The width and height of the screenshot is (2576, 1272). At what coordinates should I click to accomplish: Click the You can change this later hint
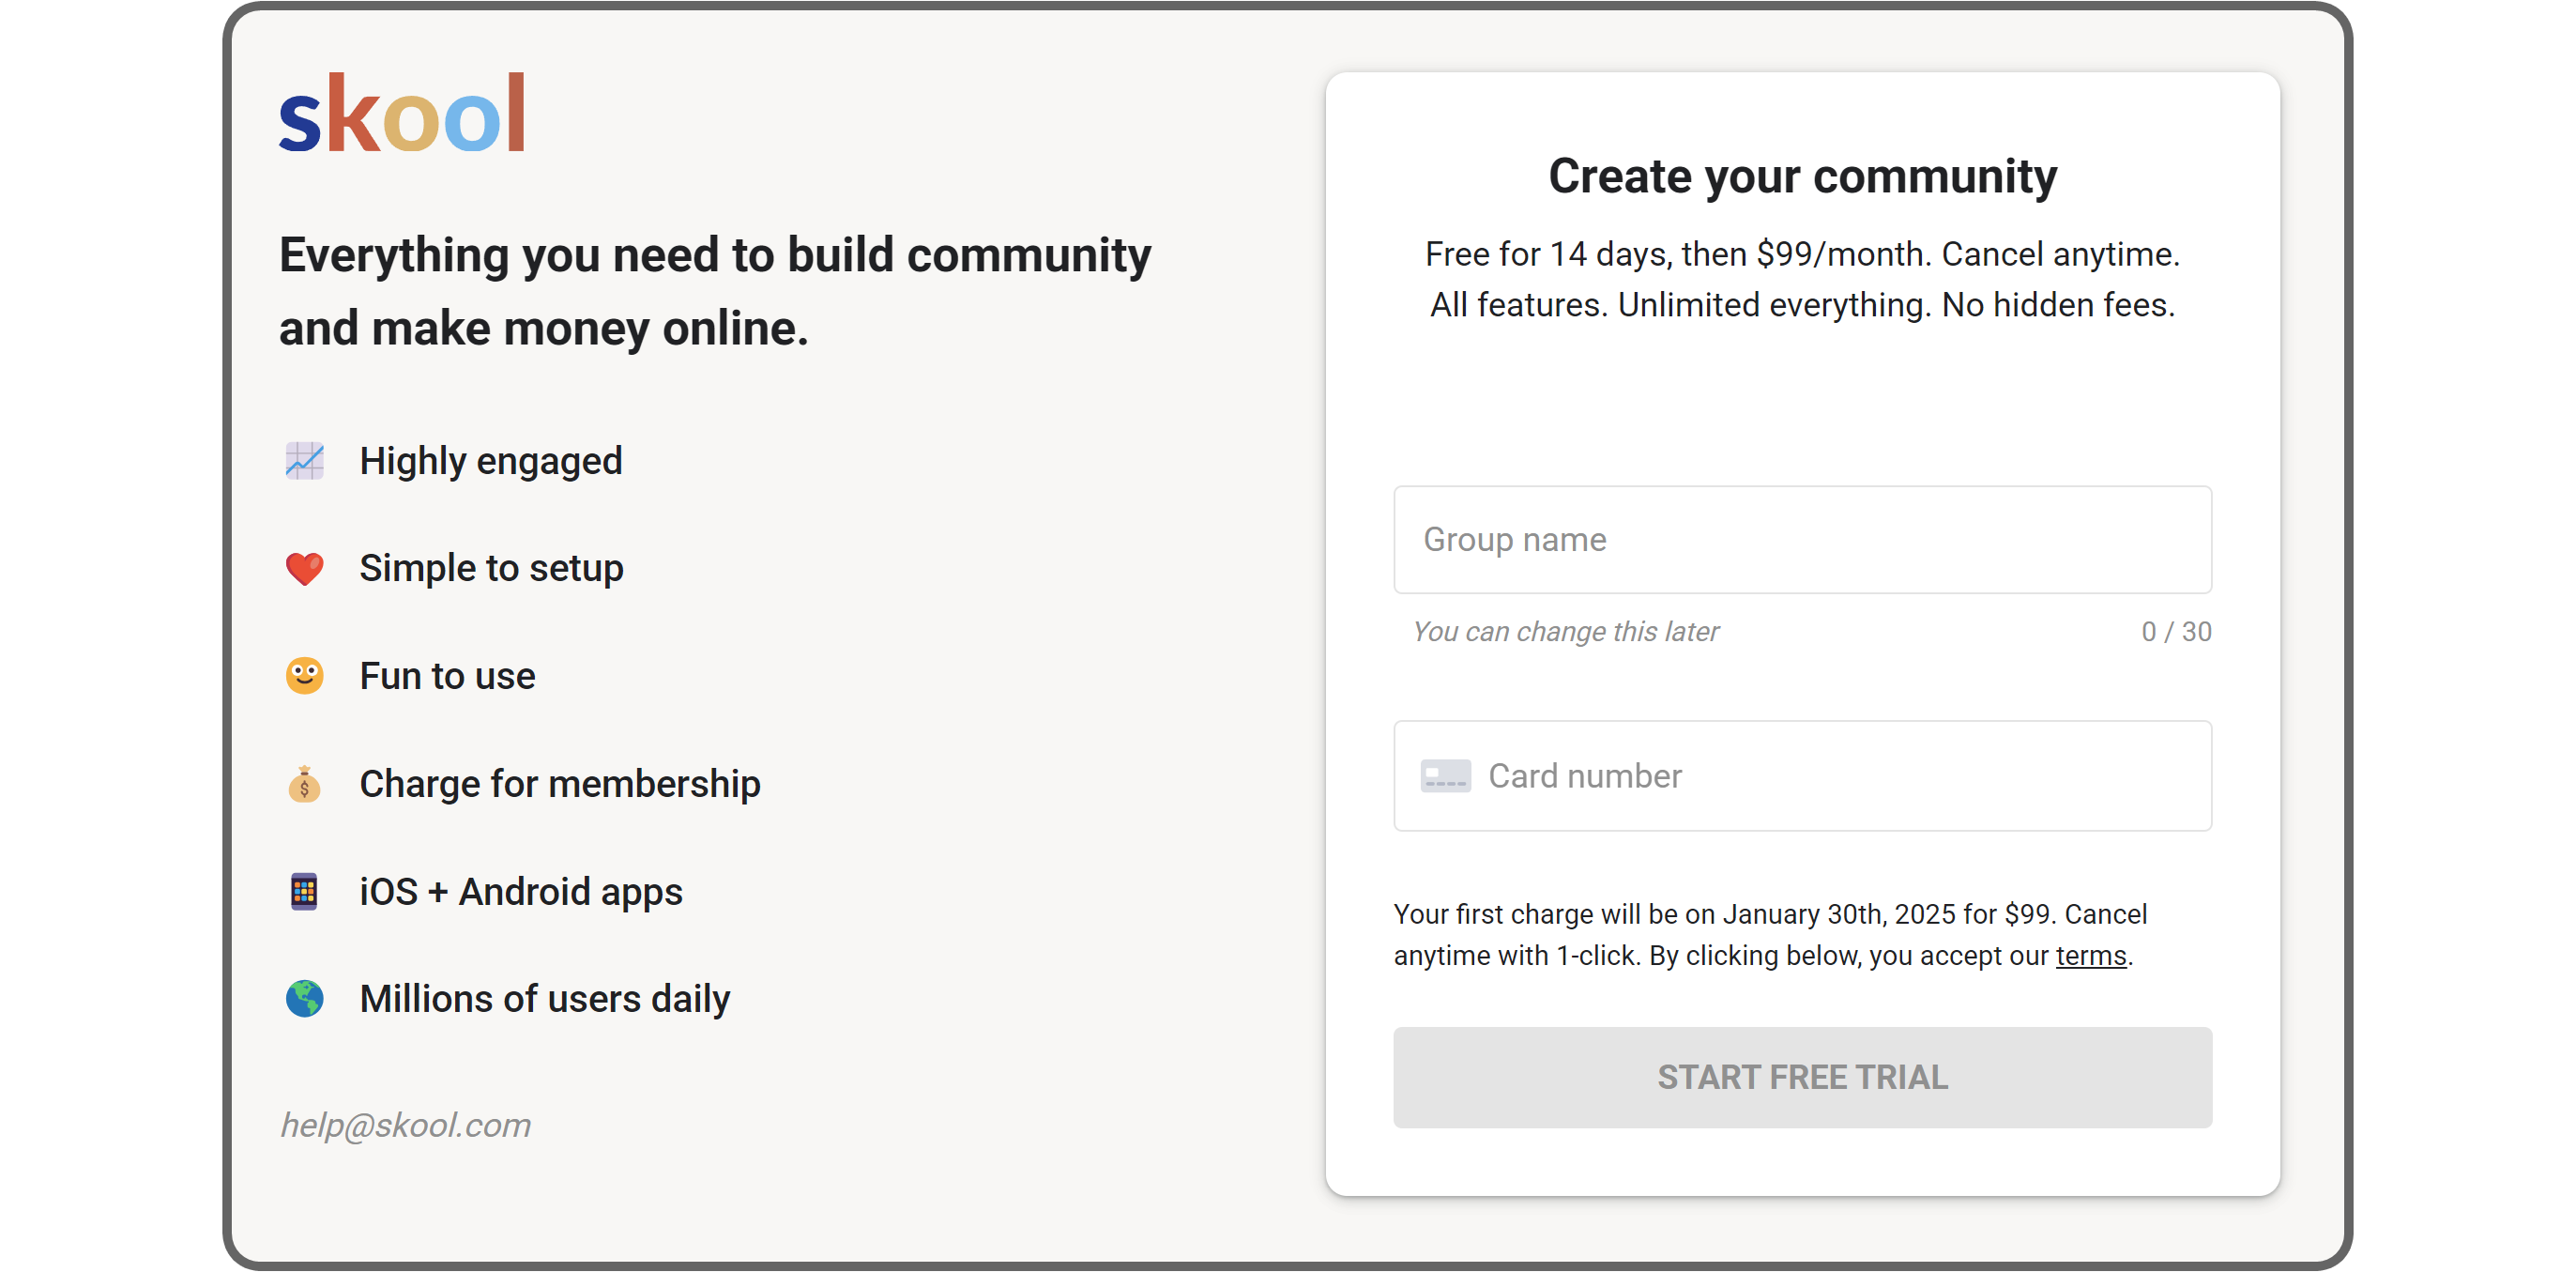pyautogui.click(x=1565, y=632)
